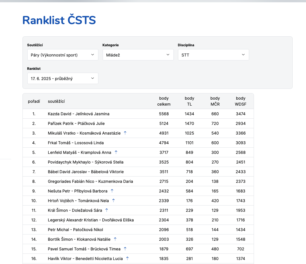The image size is (306, 264).
Task: Click the 'body WDSF' column header
Action: [241, 101]
